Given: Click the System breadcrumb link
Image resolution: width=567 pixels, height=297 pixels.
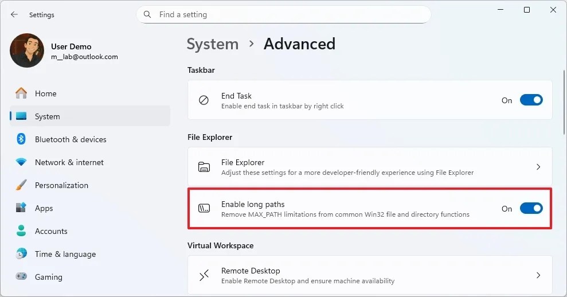Looking at the screenshot, I should 213,44.
